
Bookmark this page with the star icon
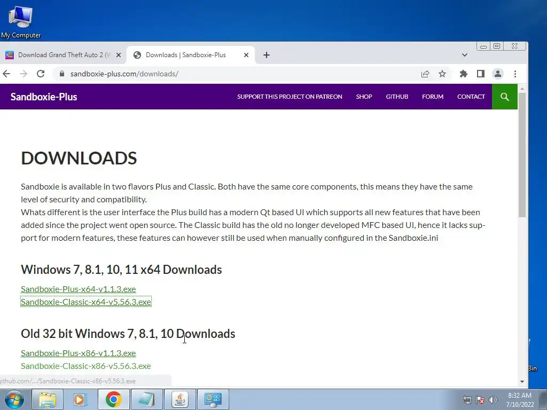(x=442, y=74)
